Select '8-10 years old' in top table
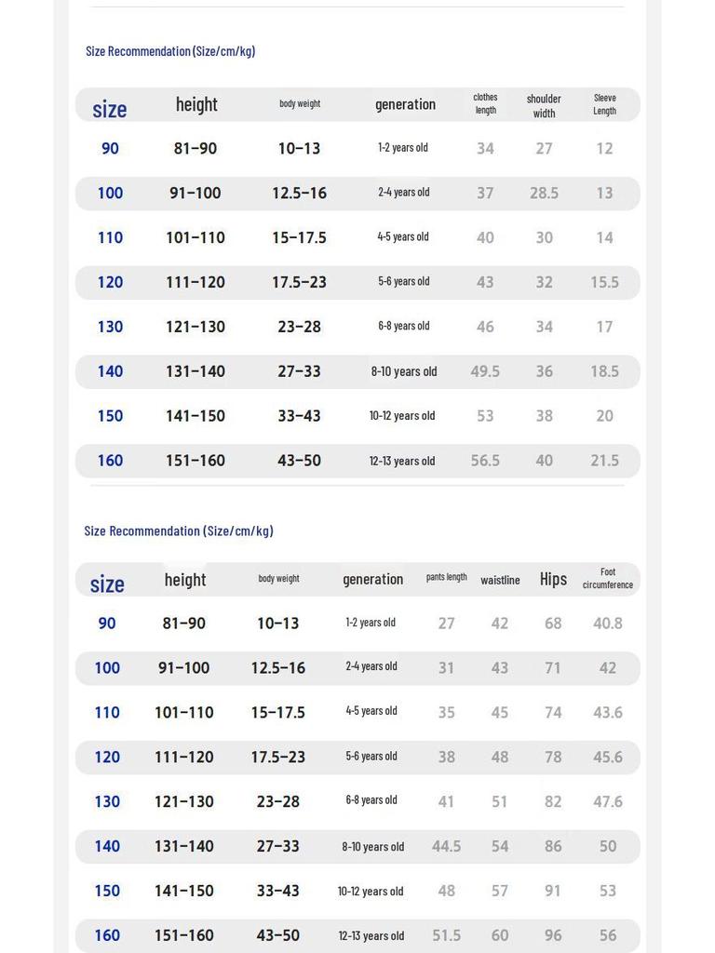This screenshot has width=715, height=953. point(404,371)
